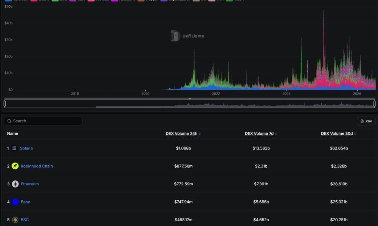Click the 2022 x-axis label
The image size is (378, 226).
216,94
